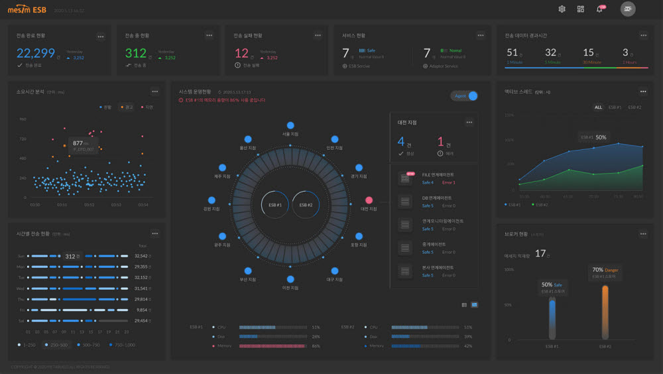Select the 경기 지점 node
Screen dimensions: 663x374
pyautogui.click(x=359, y=168)
